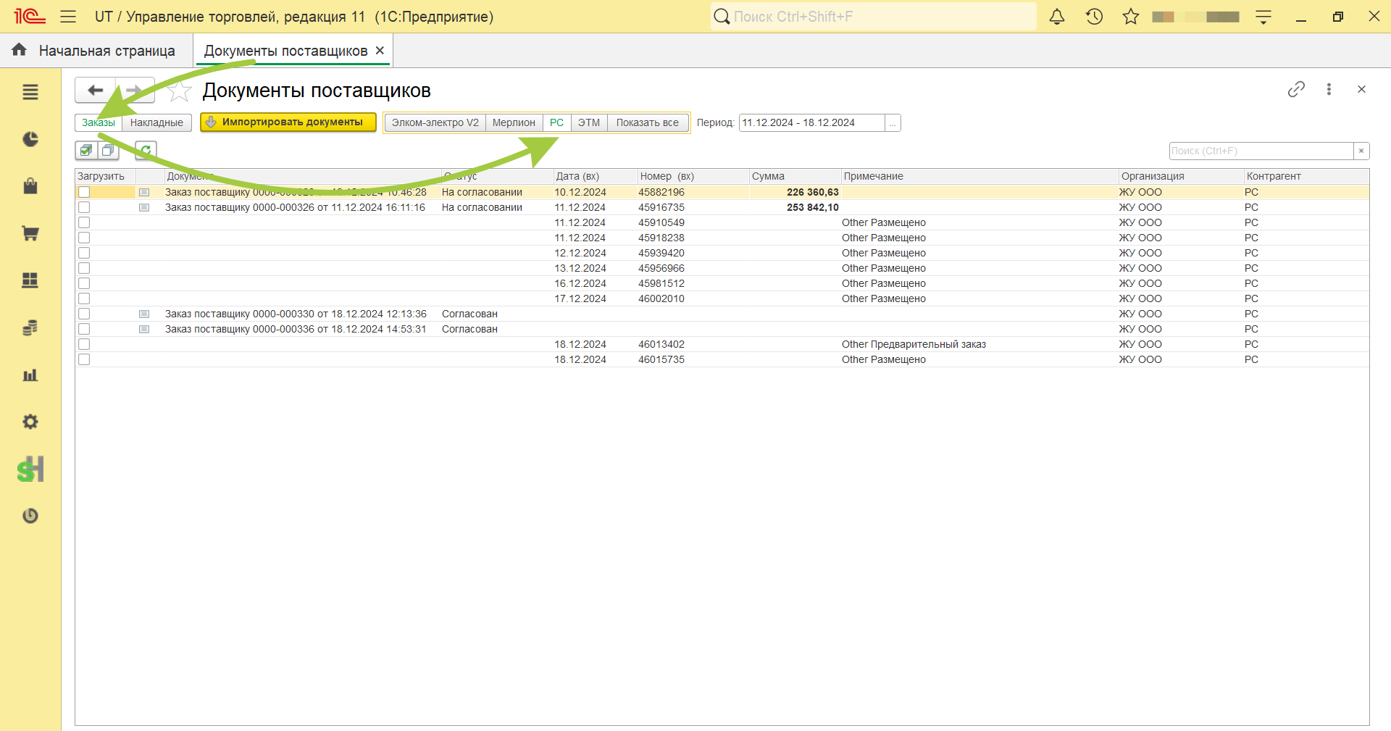Viewport: 1391px width, 731px height.
Task: Tick checkbox for order 45882196
Action: (x=84, y=192)
